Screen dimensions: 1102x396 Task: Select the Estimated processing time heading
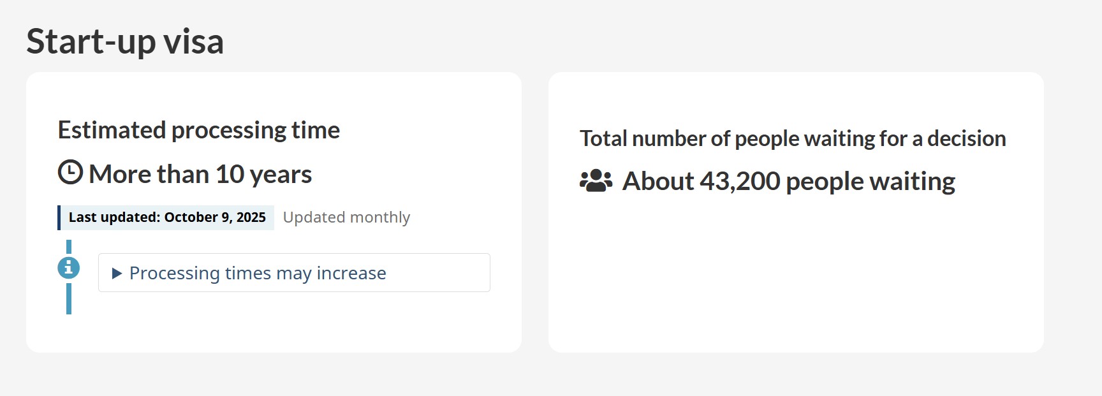199,130
